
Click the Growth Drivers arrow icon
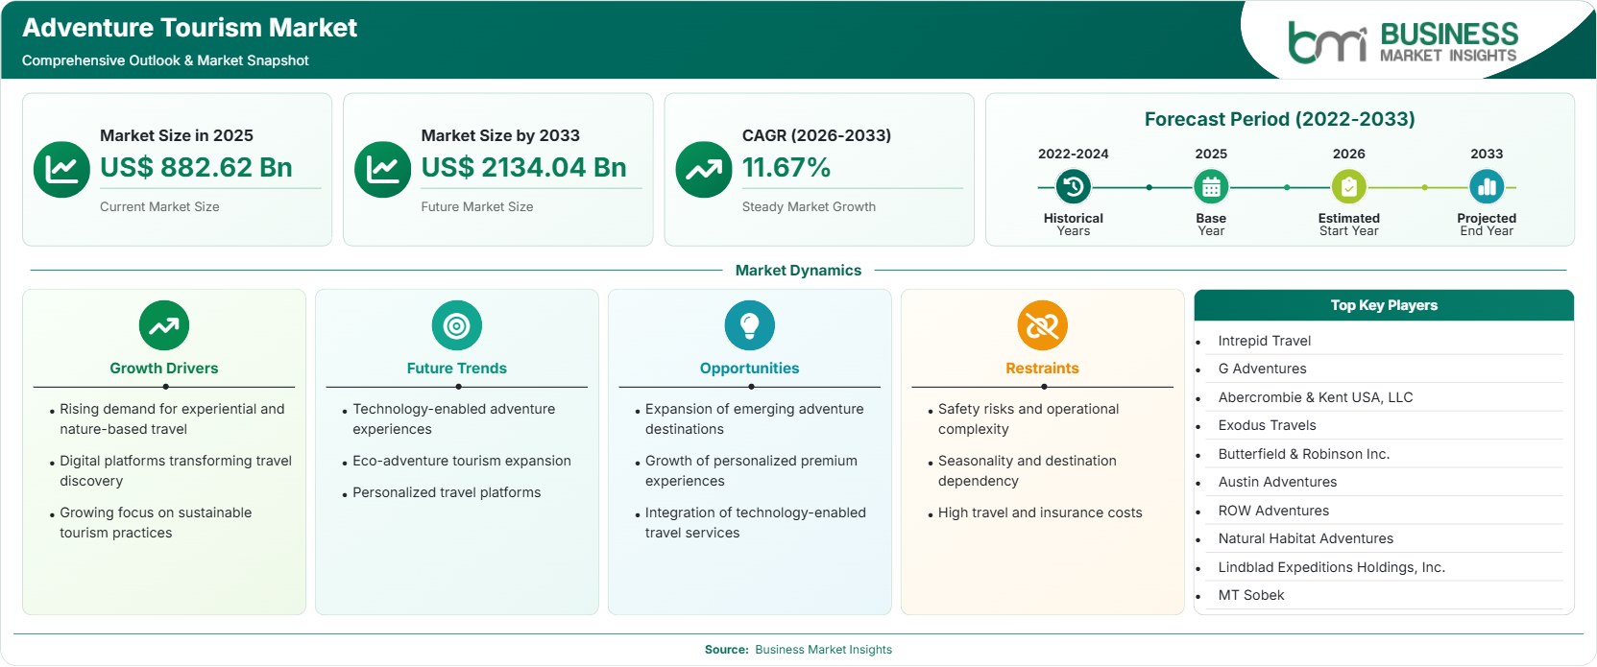pyautogui.click(x=164, y=325)
